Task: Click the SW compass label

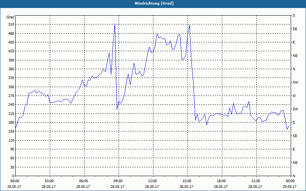Action: (295, 109)
